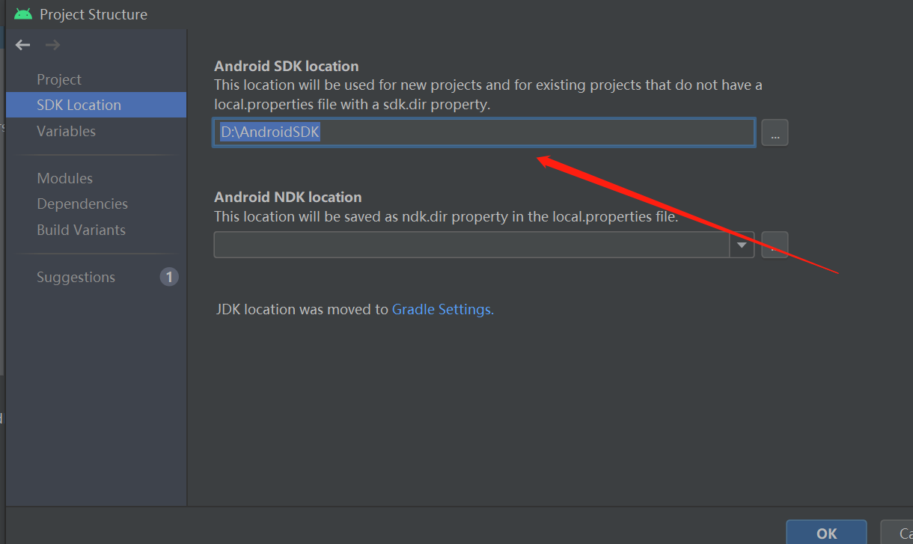Screen dimensions: 913x544
Task: Open the Dependencies section
Action: click(x=82, y=204)
